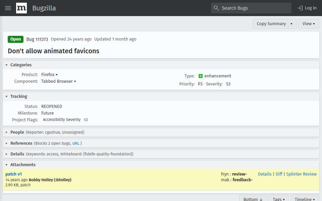
Task: Open Splinter Review for patch v1
Action: click(x=301, y=174)
